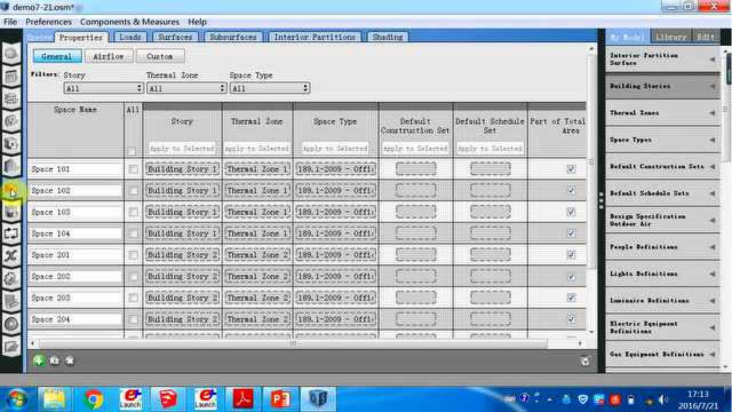Check the selection box for Space 102

133,191
